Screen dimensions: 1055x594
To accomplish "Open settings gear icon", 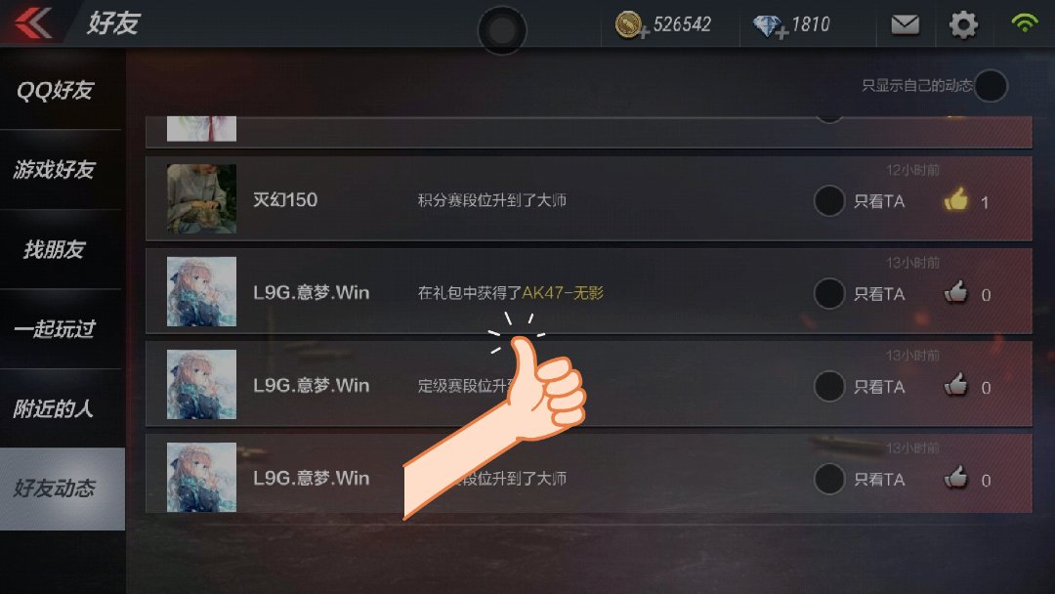I will [963, 24].
